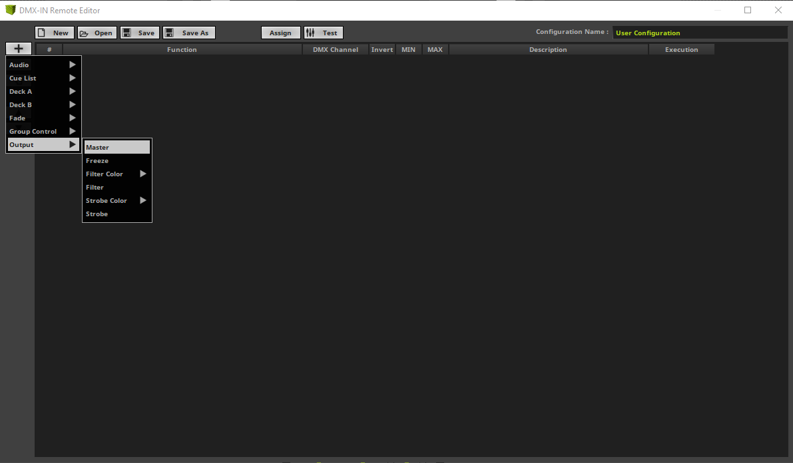The height and width of the screenshot is (463, 793).
Task: Edit the Configuration Name field
Action: (700, 33)
